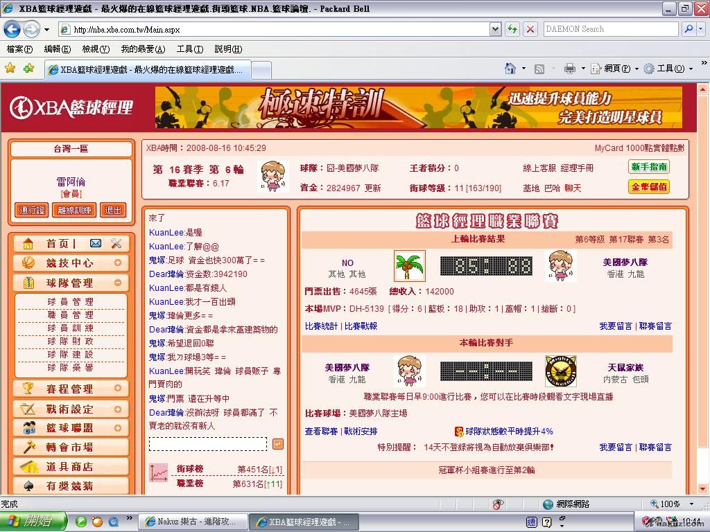This screenshot has width=710, height=532.
Task: Click the 金幣儲值 button
Action: [x=649, y=187]
